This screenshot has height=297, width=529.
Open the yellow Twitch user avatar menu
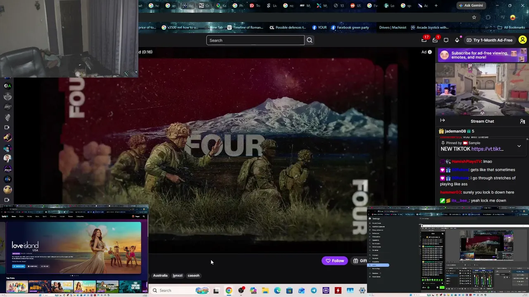[522, 40]
